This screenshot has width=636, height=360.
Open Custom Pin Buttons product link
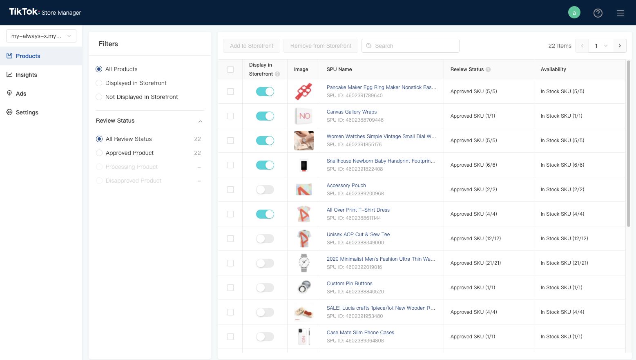tap(350, 283)
